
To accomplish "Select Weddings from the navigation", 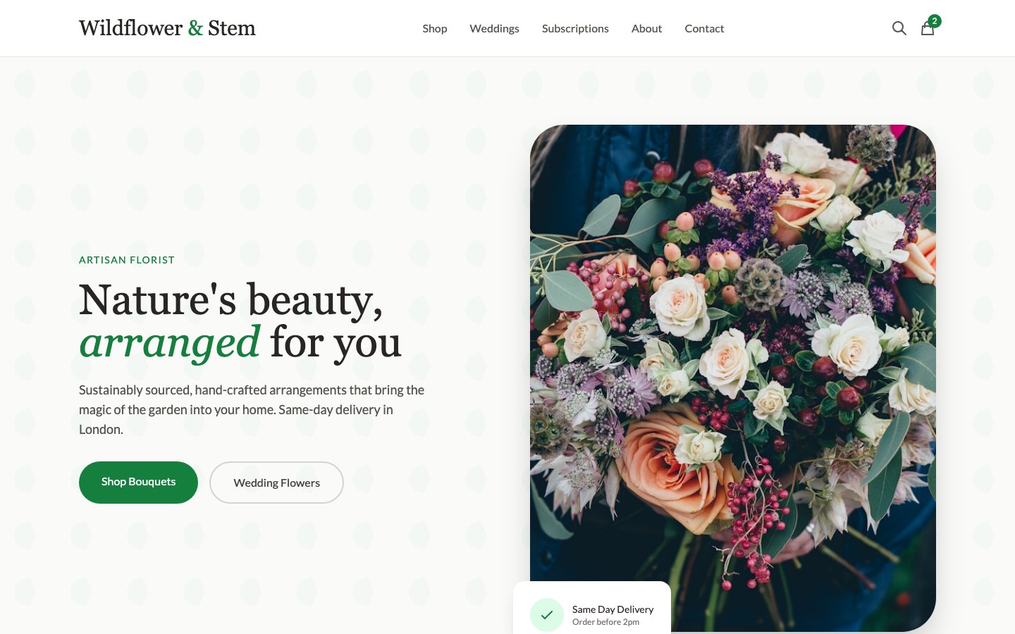I will (x=494, y=28).
